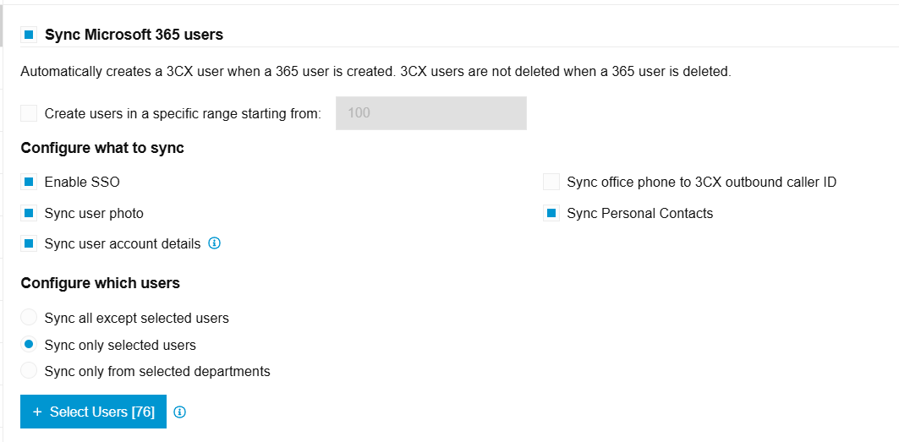
Task: Enable Create users in a specific range checkbox
Action: coord(29,113)
